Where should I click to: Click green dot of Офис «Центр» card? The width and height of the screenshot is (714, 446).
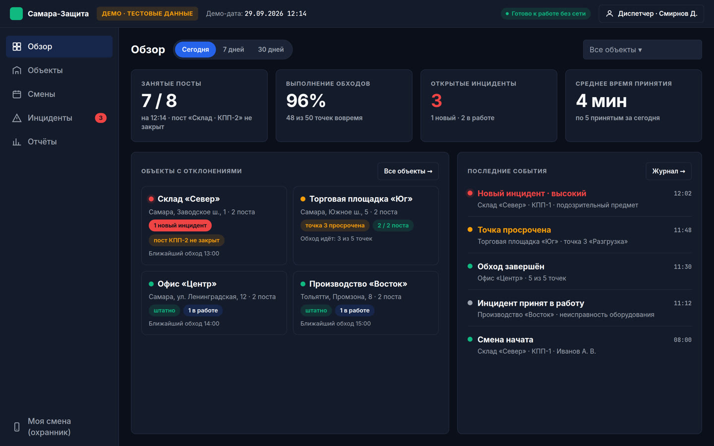coord(151,284)
